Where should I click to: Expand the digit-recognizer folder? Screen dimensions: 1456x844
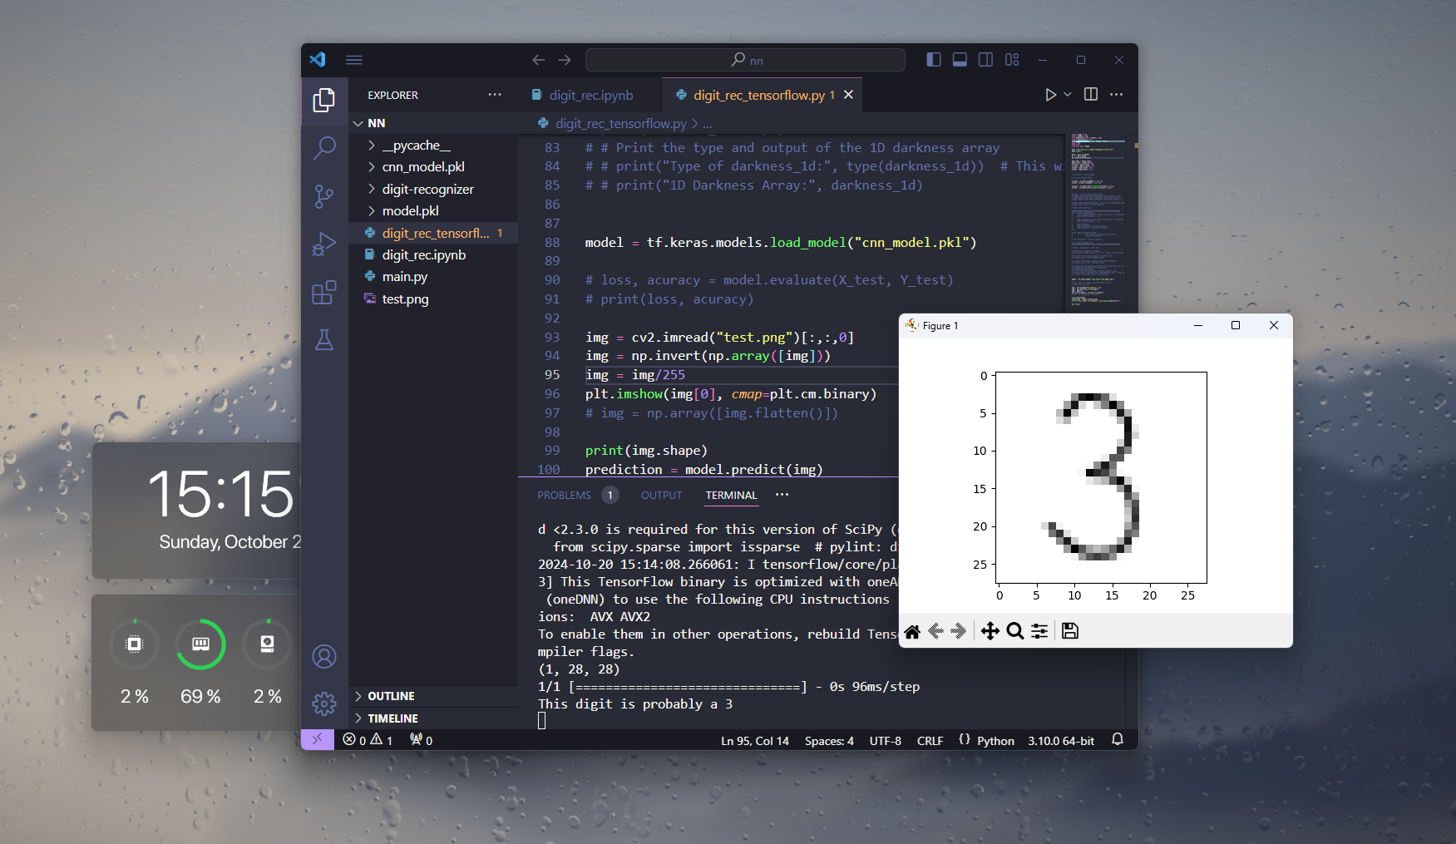coord(427,189)
